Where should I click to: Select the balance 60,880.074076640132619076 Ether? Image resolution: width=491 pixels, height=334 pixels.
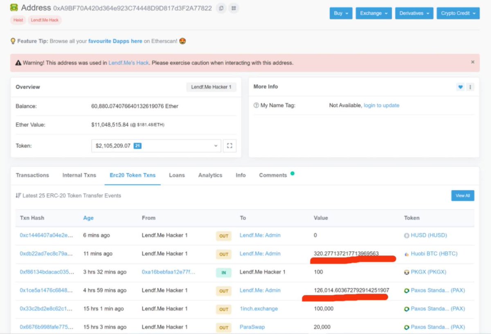pyautogui.click(x=135, y=106)
